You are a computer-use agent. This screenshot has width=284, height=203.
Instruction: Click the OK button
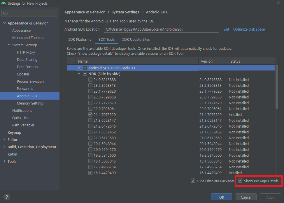click(x=222, y=197)
